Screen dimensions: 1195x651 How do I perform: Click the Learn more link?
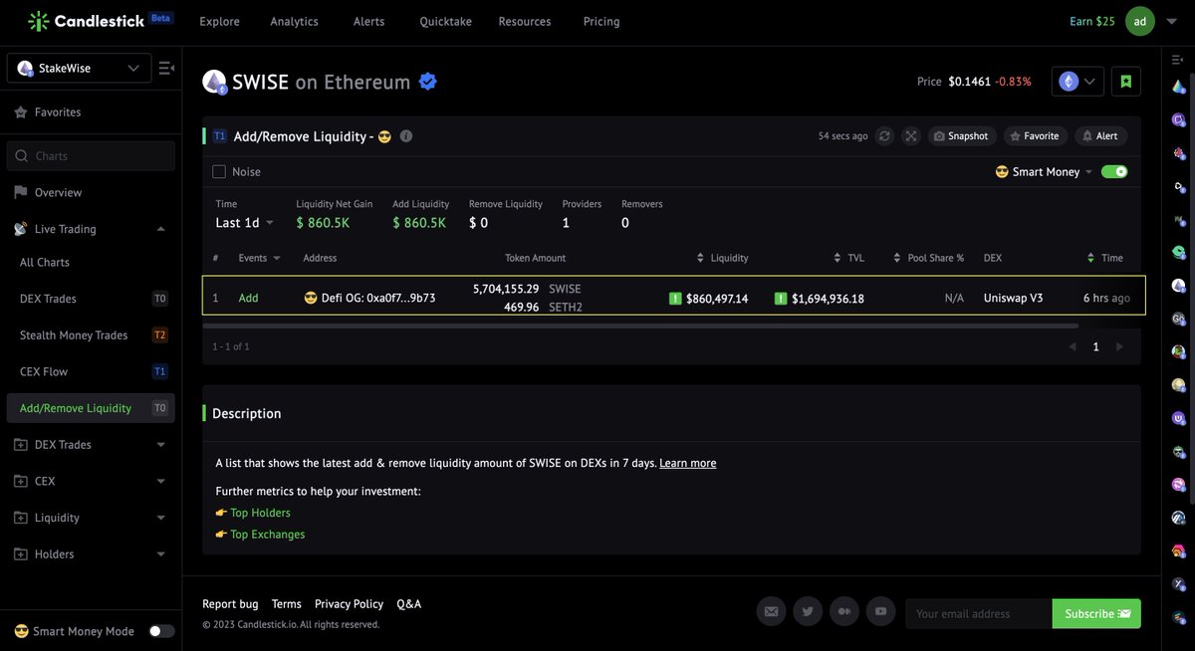(687, 463)
